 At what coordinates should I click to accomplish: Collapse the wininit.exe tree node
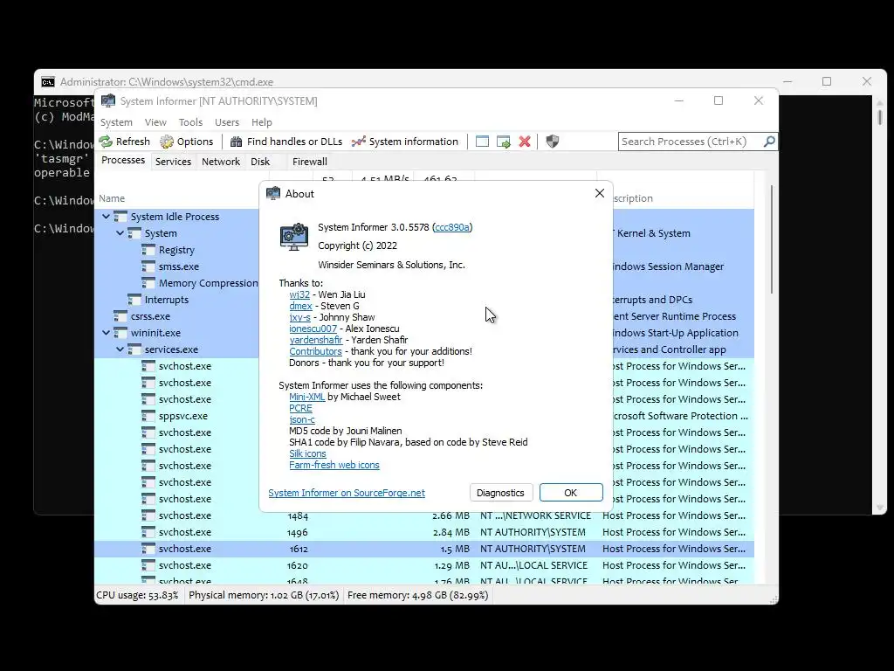coord(106,333)
